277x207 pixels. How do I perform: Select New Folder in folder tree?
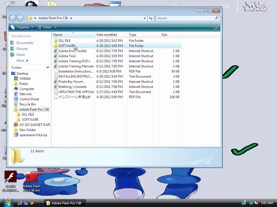(27, 130)
